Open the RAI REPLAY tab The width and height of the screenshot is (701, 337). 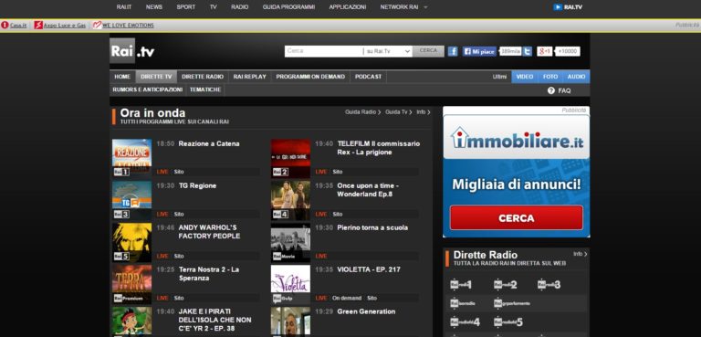click(x=249, y=77)
